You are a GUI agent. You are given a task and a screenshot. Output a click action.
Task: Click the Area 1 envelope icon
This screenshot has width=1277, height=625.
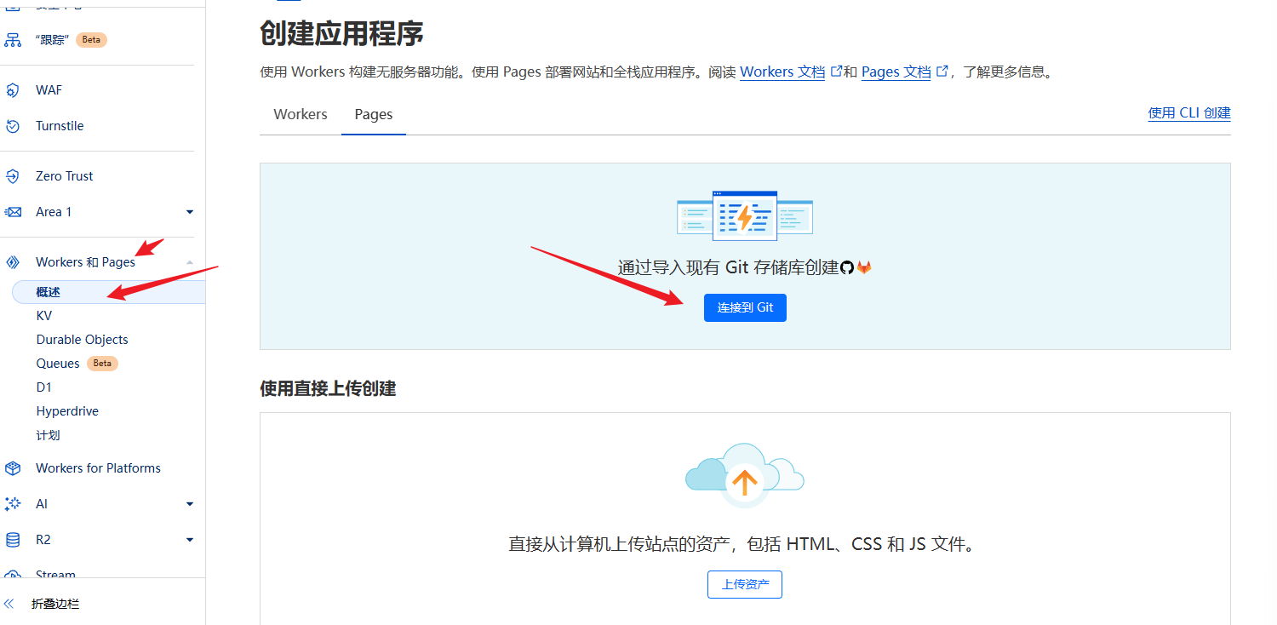(13, 212)
